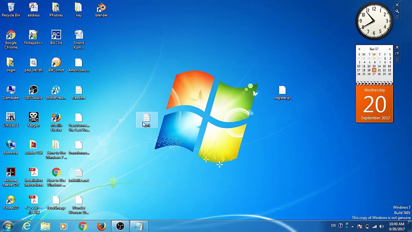The image size is (412, 232).
Task: Select the key folder
Action: click(x=79, y=10)
